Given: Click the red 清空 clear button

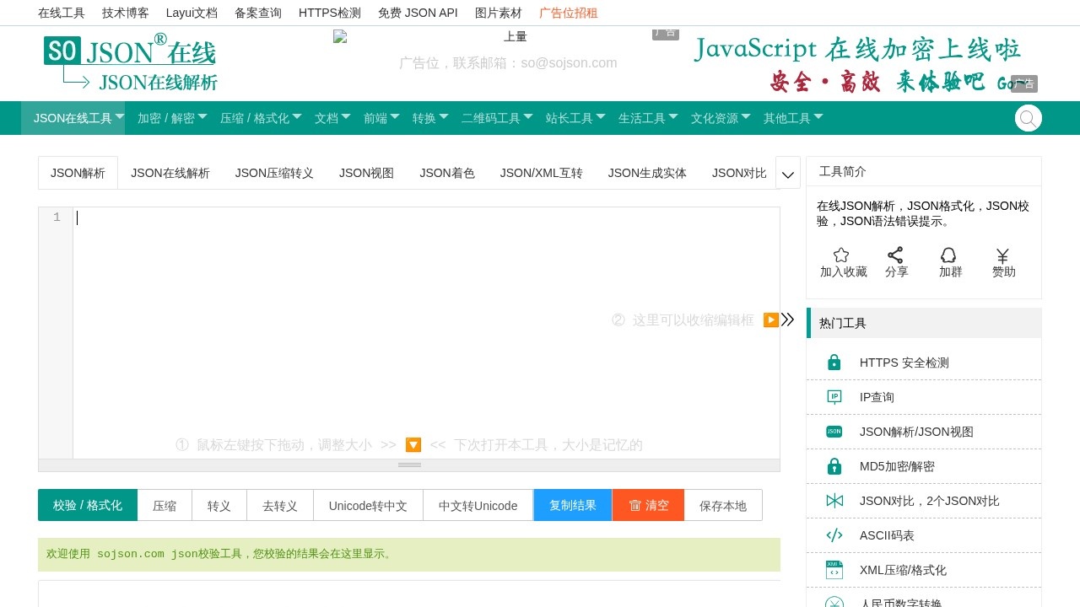Looking at the screenshot, I should pyautogui.click(x=648, y=505).
